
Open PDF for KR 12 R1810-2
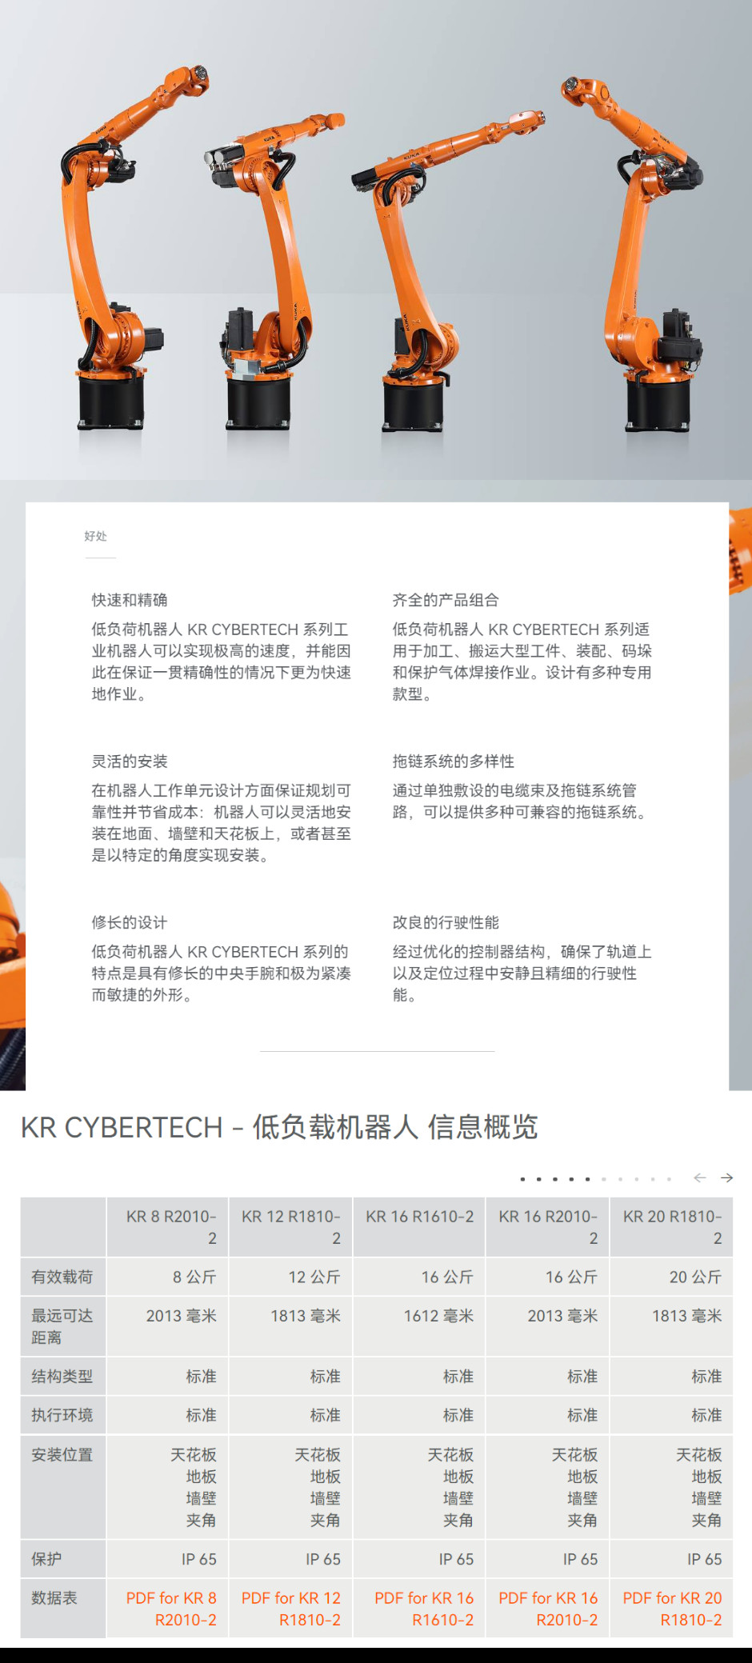coord(291,1609)
